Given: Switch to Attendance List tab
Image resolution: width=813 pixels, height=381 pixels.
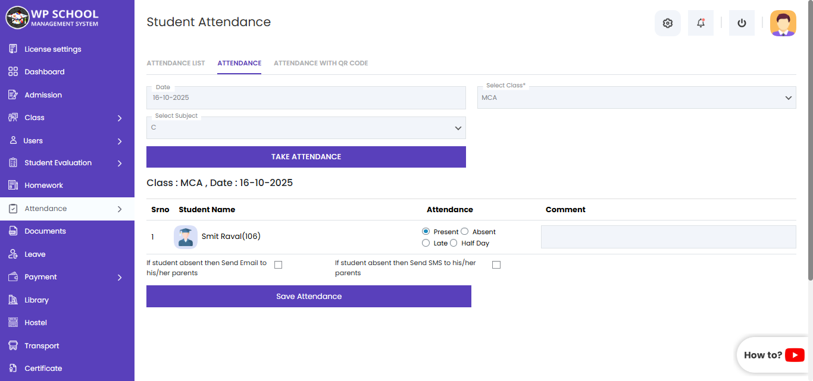Looking at the screenshot, I should (176, 63).
